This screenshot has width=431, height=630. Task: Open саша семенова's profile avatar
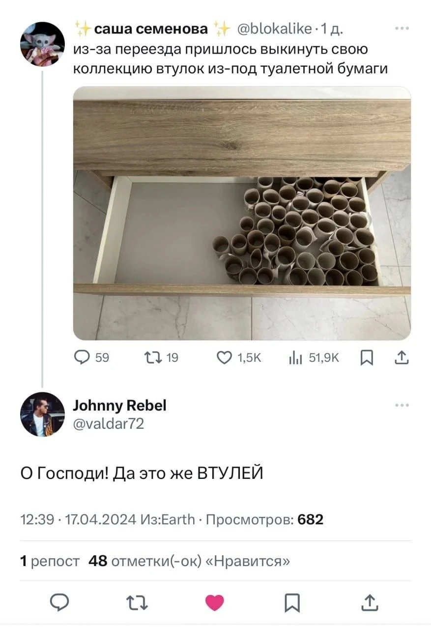(x=42, y=44)
